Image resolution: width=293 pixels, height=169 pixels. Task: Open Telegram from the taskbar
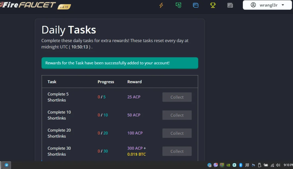(x=7, y=165)
